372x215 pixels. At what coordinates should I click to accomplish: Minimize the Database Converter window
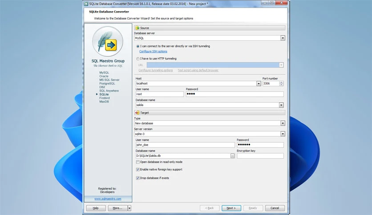point(265,3)
